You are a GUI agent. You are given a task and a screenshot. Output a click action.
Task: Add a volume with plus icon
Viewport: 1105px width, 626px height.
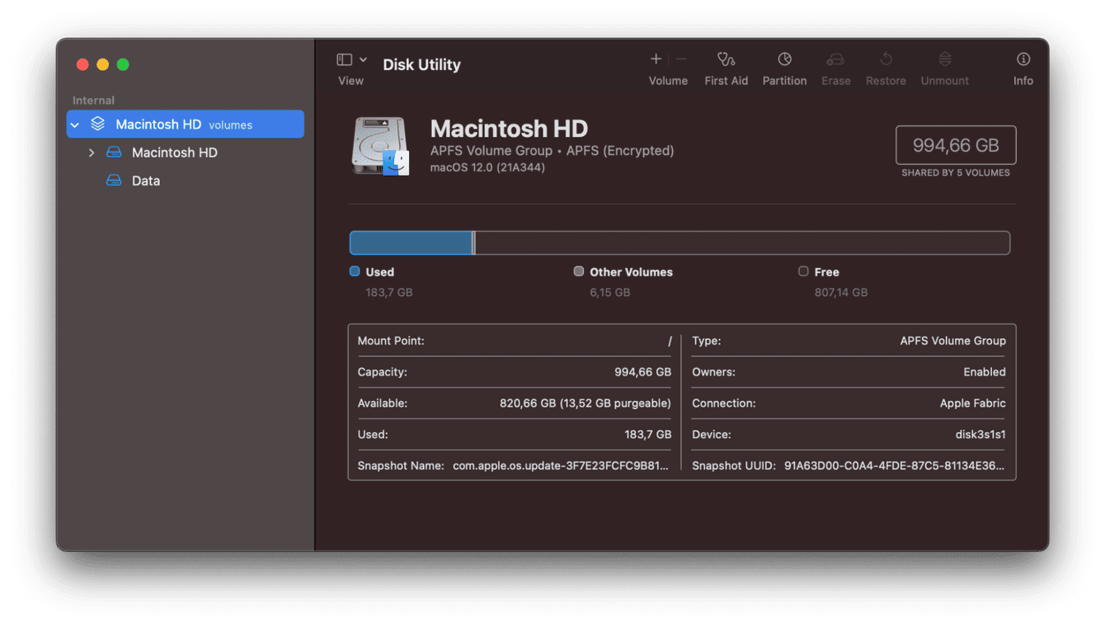click(656, 59)
